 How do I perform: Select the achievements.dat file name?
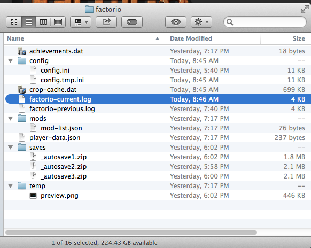coord(56,51)
